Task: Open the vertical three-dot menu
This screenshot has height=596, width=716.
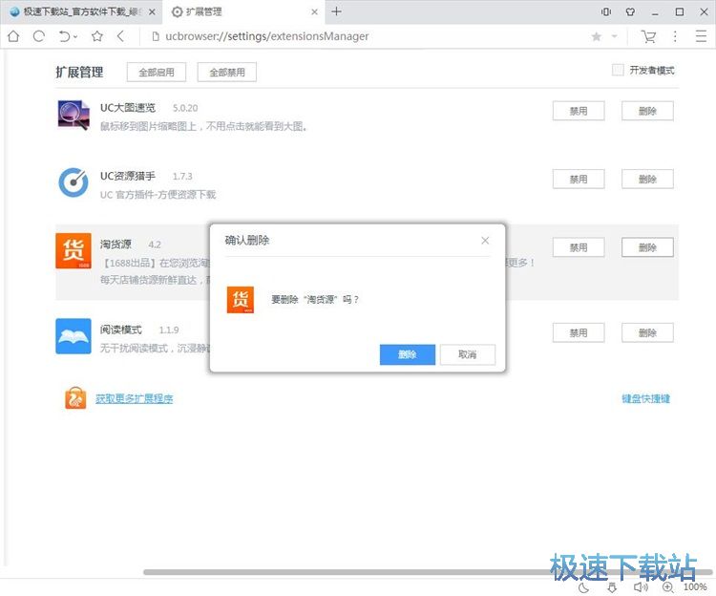Action: (675, 36)
